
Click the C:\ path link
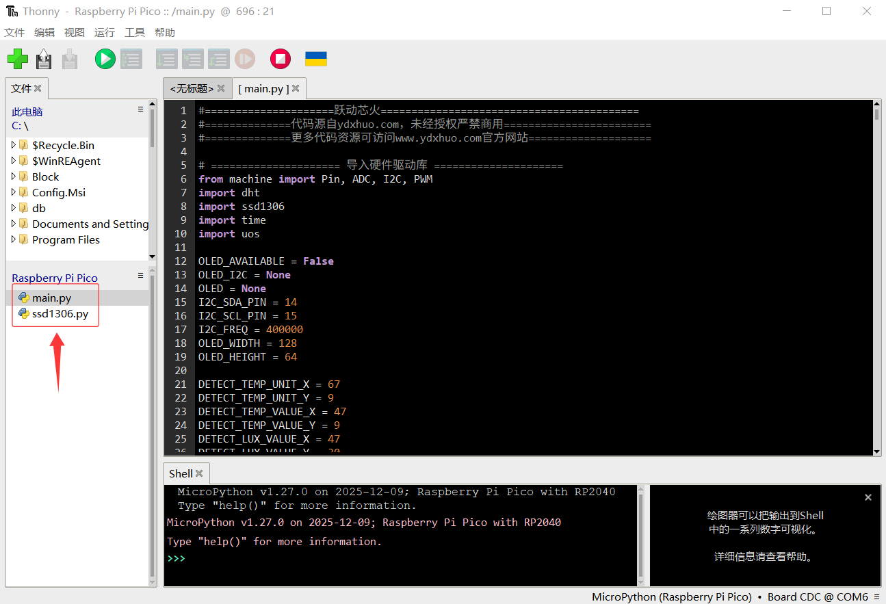click(x=20, y=126)
